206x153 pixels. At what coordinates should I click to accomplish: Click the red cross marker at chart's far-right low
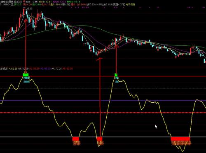pos(176,57)
